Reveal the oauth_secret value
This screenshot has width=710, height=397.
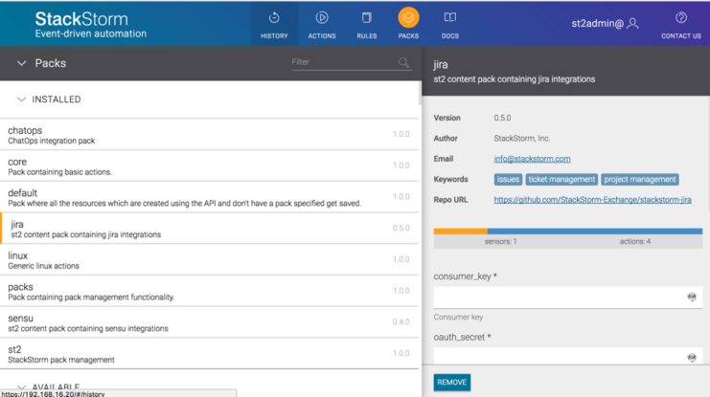click(692, 358)
